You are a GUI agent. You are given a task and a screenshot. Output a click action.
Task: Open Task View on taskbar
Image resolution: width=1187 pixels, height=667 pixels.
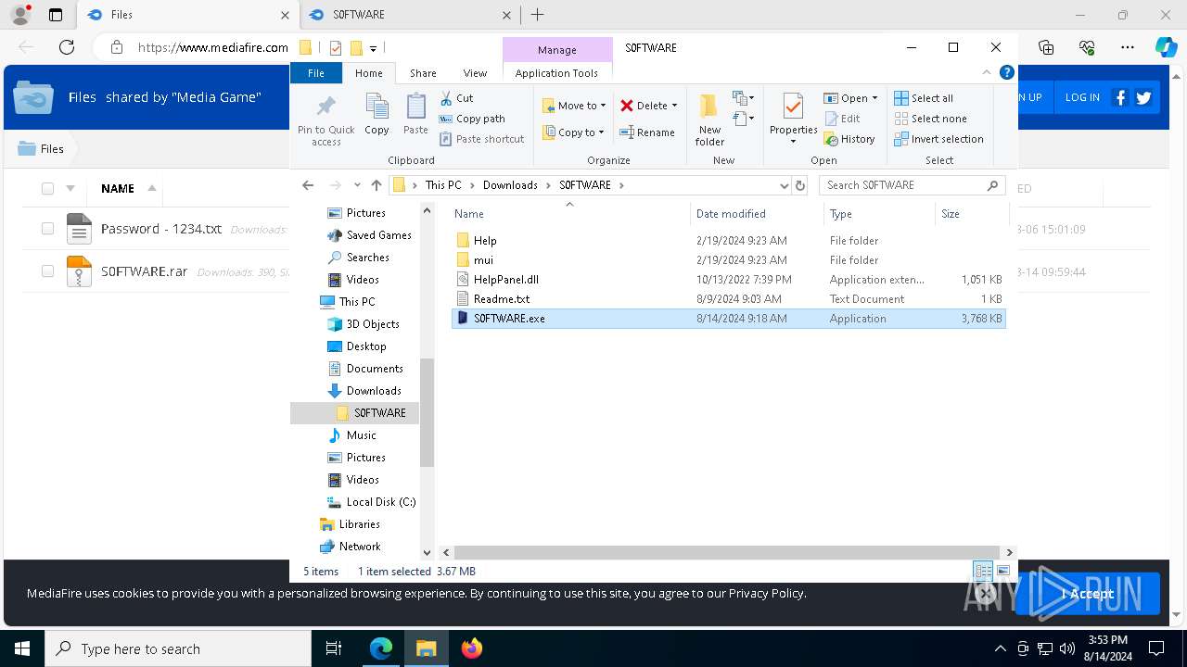pyautogui.click(x=334, y=648)
